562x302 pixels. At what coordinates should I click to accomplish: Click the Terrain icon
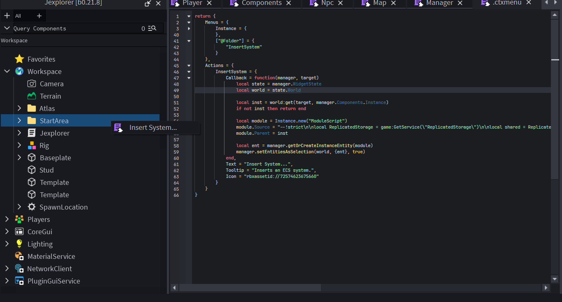(32, 96)
